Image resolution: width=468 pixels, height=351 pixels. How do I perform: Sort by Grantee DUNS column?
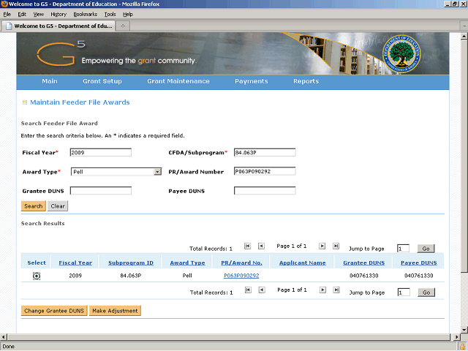pos(364,263)
